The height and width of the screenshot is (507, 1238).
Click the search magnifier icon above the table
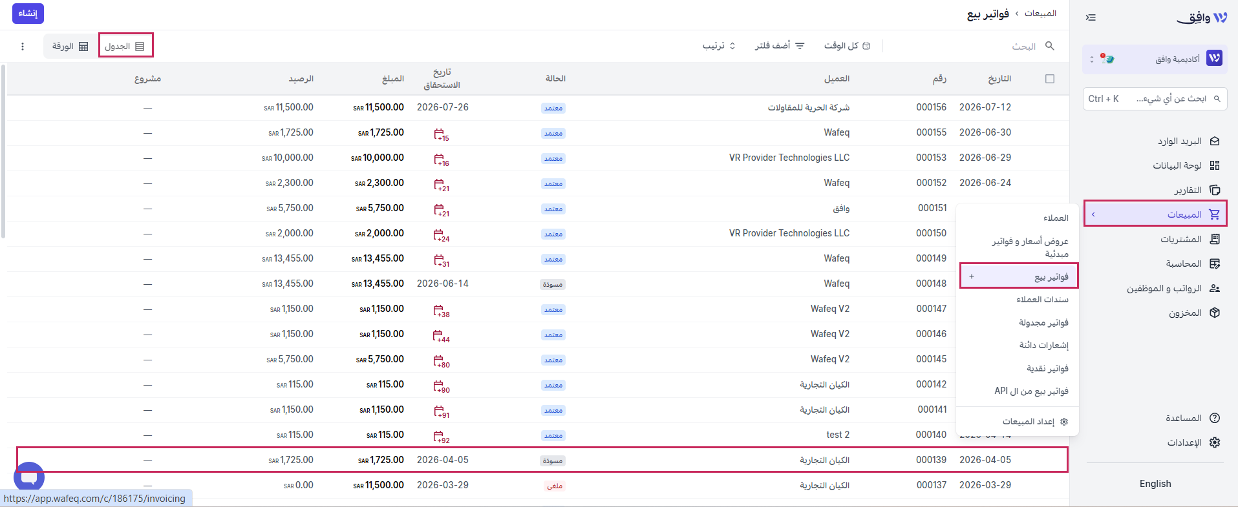coord(1050,46)
